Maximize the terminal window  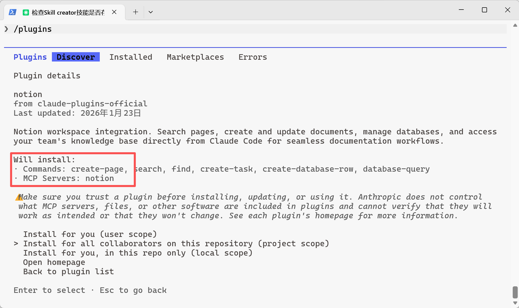click(x=484, y=10)
